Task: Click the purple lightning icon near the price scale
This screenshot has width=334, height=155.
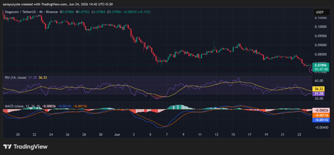Action: pyautogui.click(x=311, y=70)
